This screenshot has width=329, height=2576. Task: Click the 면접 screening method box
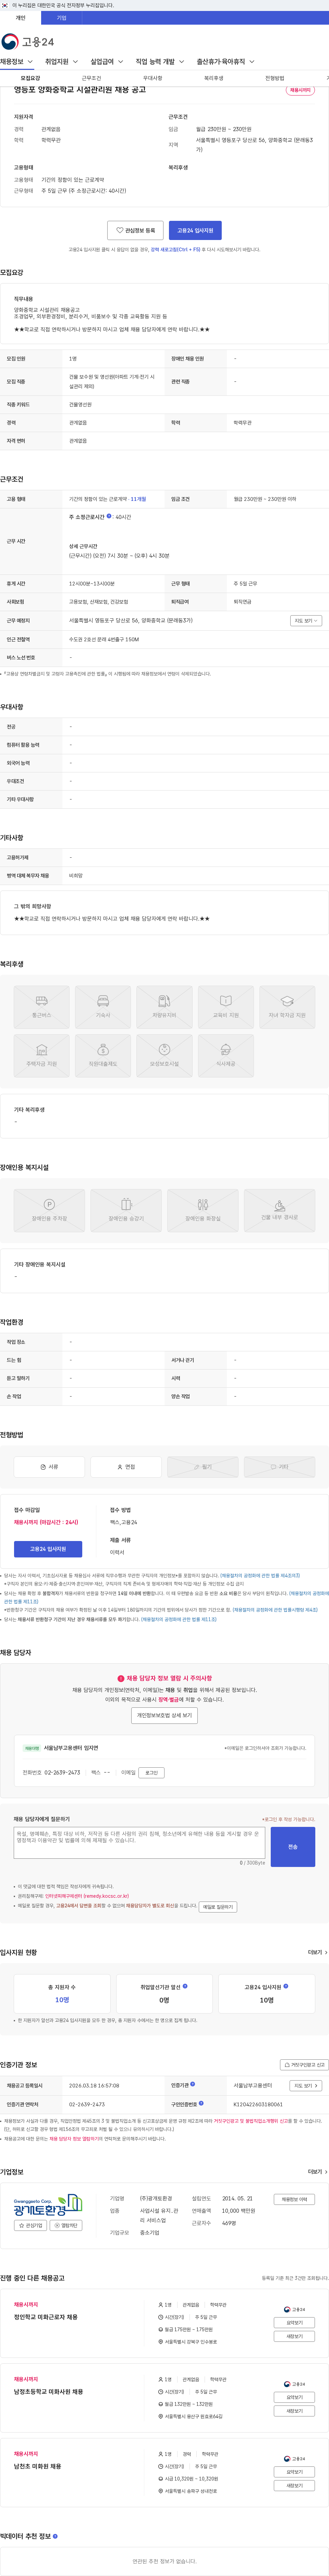tap(126, 1467)
